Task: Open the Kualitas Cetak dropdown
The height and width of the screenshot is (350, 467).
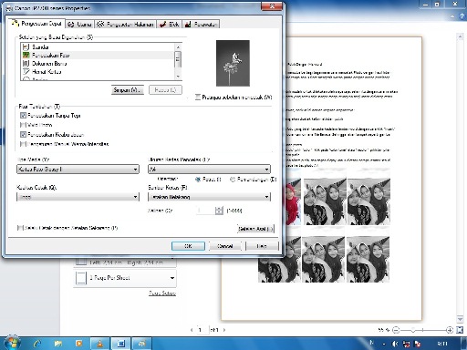Action: pyautogui.click(x=78, y=197)
